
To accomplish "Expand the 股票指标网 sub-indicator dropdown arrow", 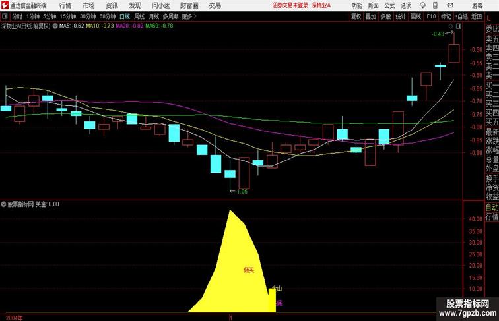I will point(3,204).
